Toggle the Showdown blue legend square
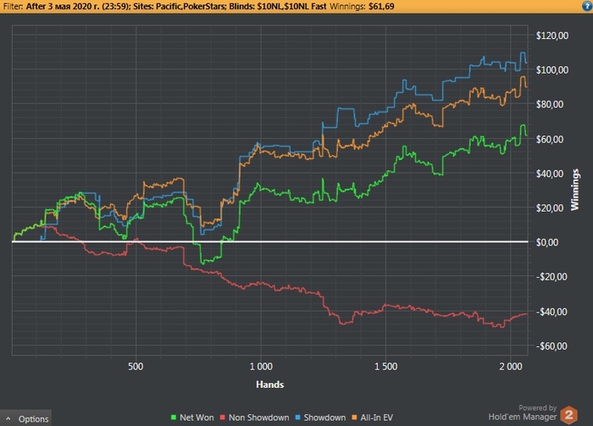The height and width of the screenshot is (426, 593). (297, 418)
